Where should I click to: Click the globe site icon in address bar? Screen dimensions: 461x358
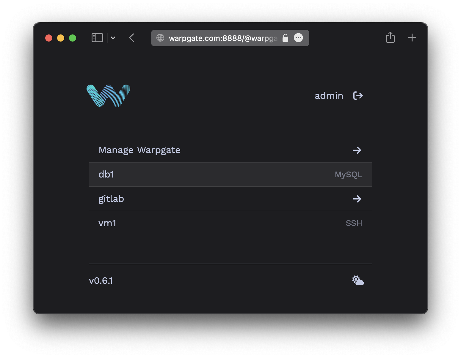pos(160,38)
